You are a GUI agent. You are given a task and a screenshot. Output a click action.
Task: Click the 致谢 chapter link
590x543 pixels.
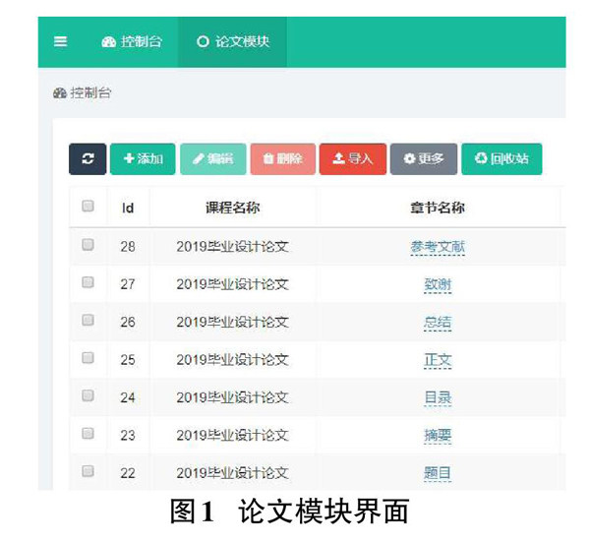(438, 284)
